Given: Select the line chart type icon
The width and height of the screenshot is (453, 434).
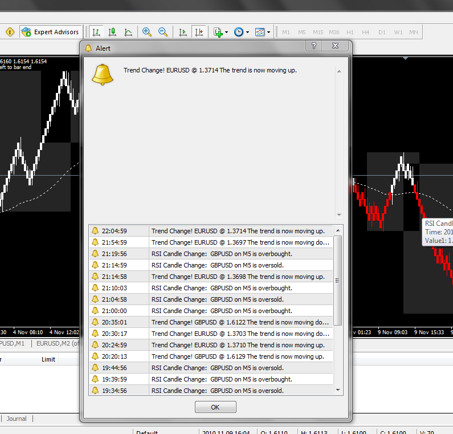Looking at the screenshot, I should pyautogui.click(x=128, y=32).
